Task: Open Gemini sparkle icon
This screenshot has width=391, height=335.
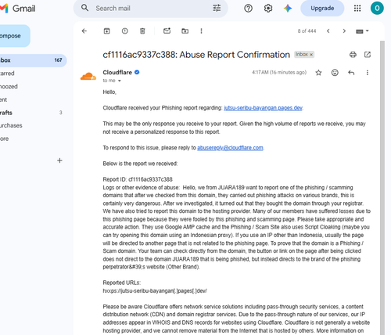Action: click(288, 9)
